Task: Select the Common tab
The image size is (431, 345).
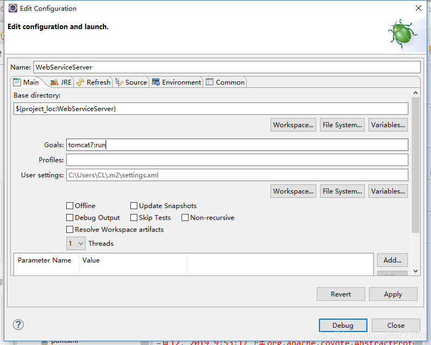Action: coord(225,82)
